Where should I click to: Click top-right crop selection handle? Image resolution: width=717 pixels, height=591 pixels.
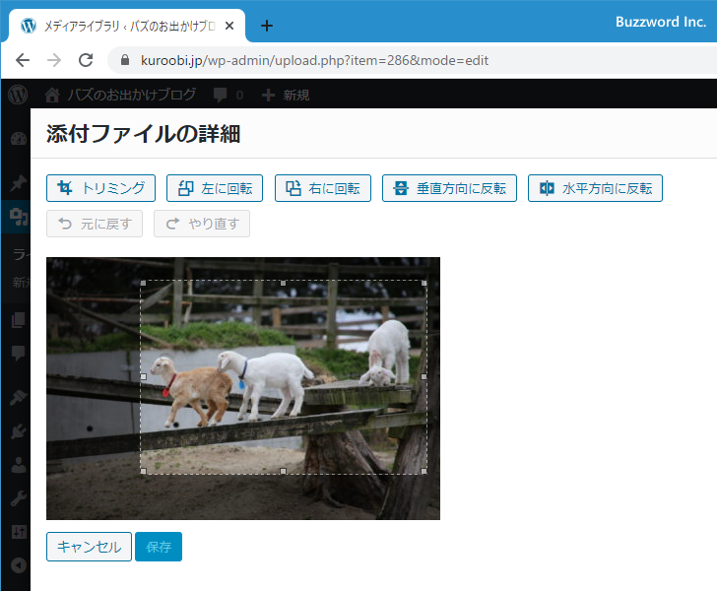[424, 283]
